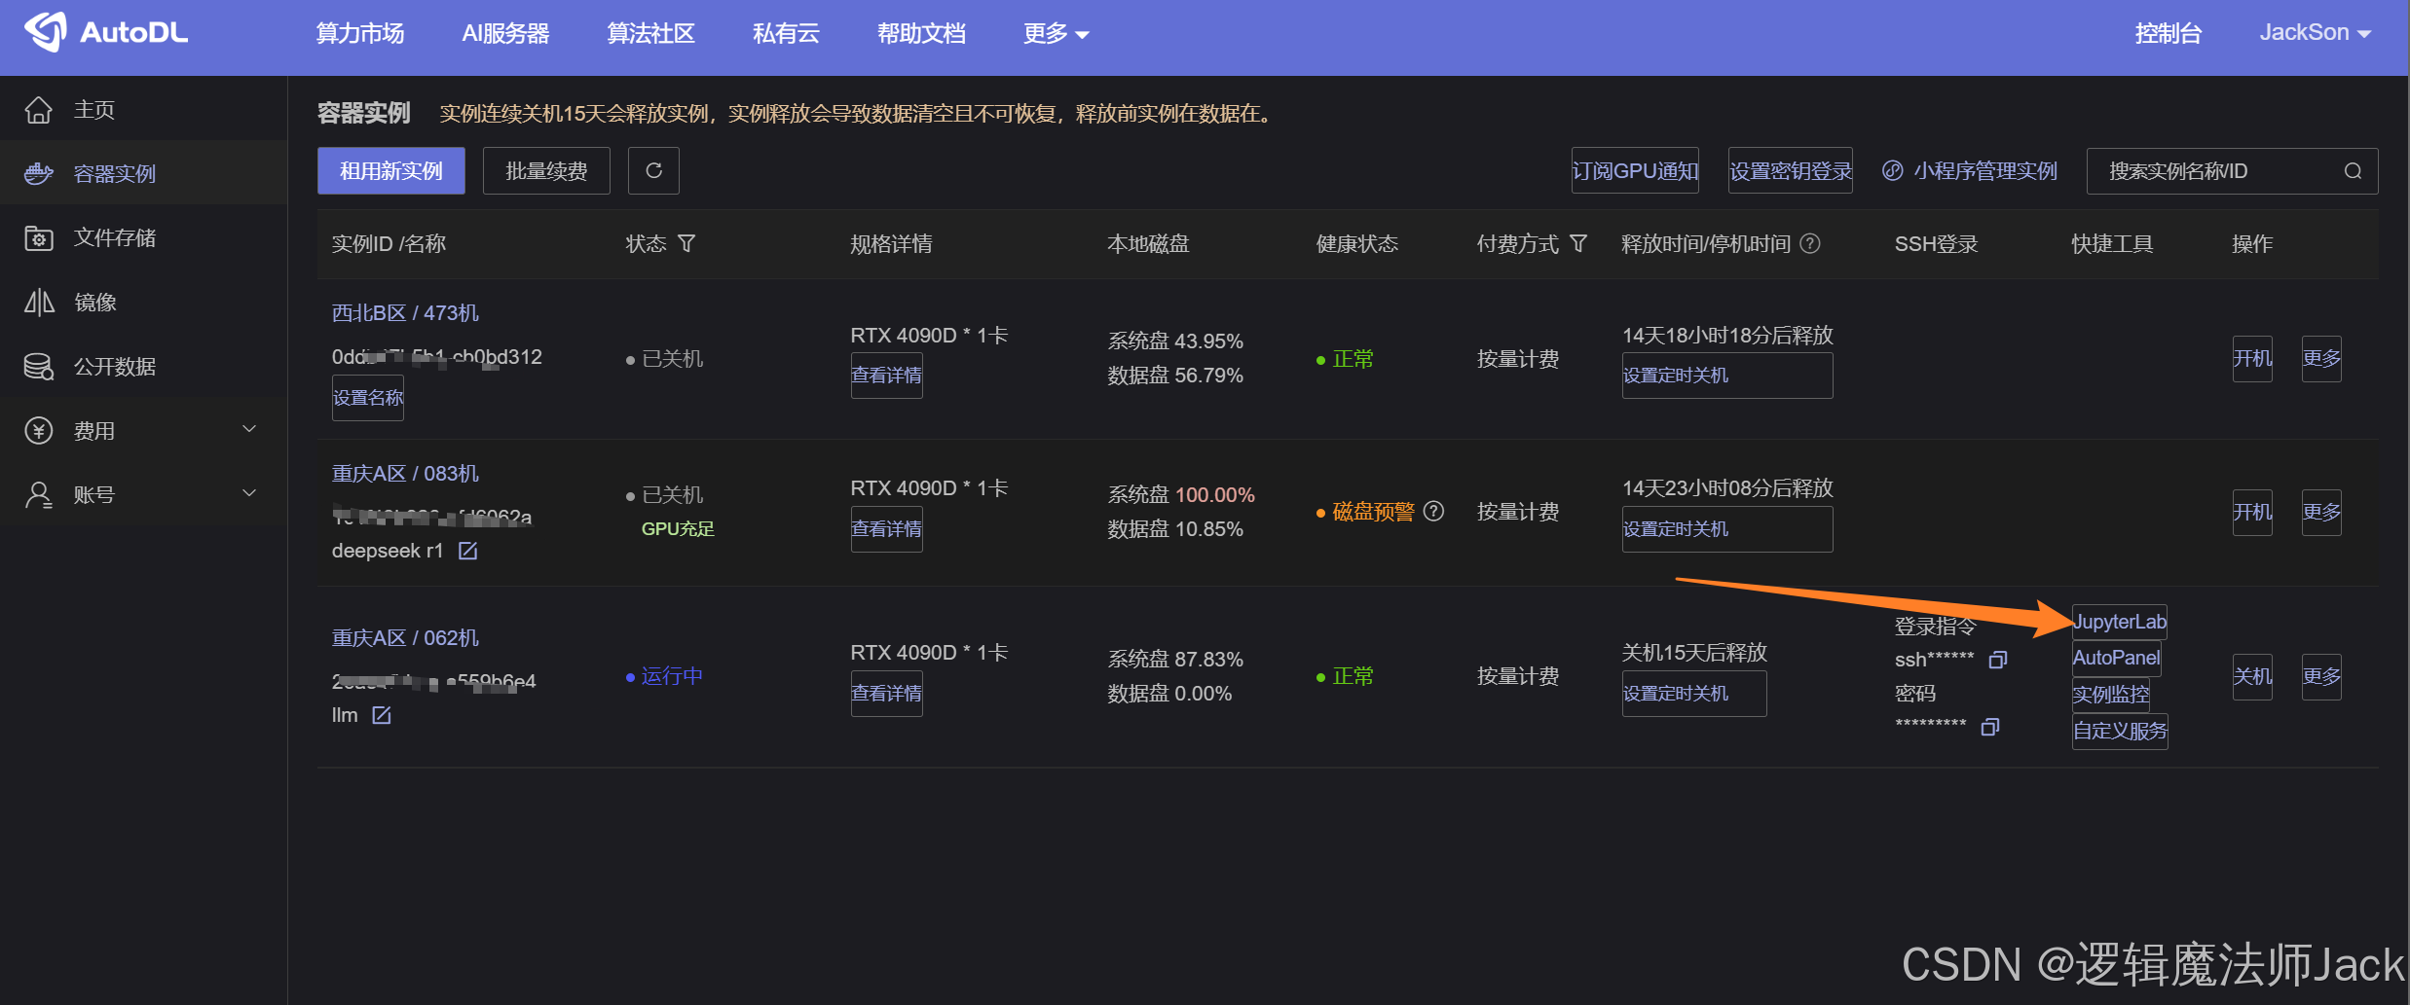View 查看详情 for deepseek r1 instance
The width and height of the screenshot is (2410, 1005).
pos(886,529)
